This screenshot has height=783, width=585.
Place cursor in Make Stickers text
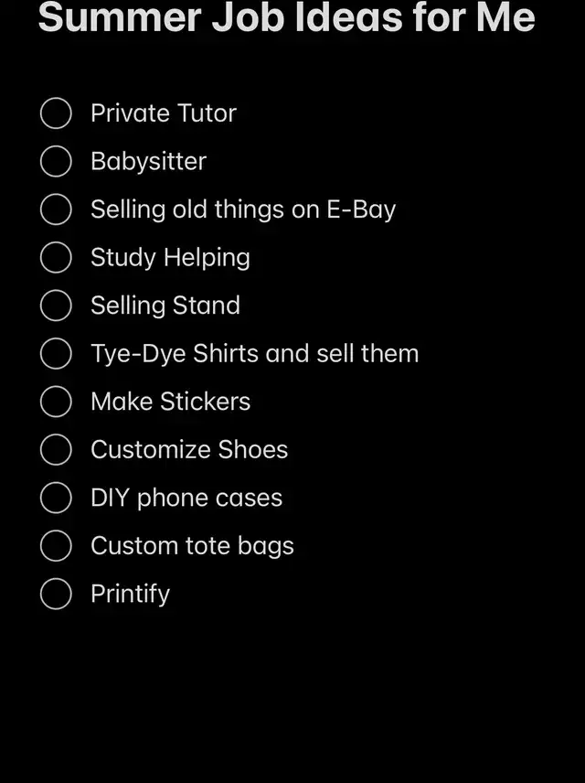click(x=170, y=402)
